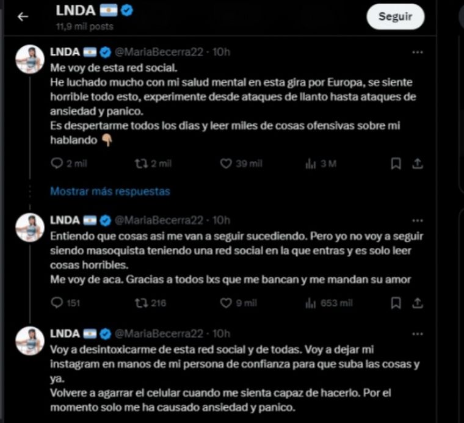Show more replies via Mostrar más respuestas
Screen dimensions: 464x423
(110, 191)
